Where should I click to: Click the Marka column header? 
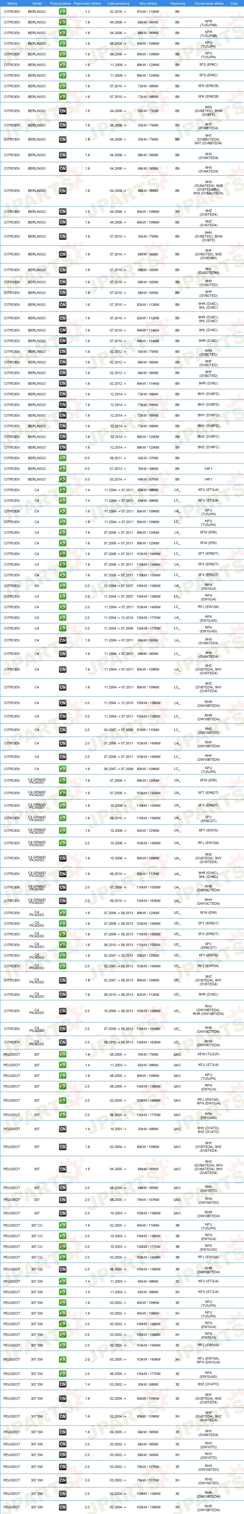click(x=12, y=3)
